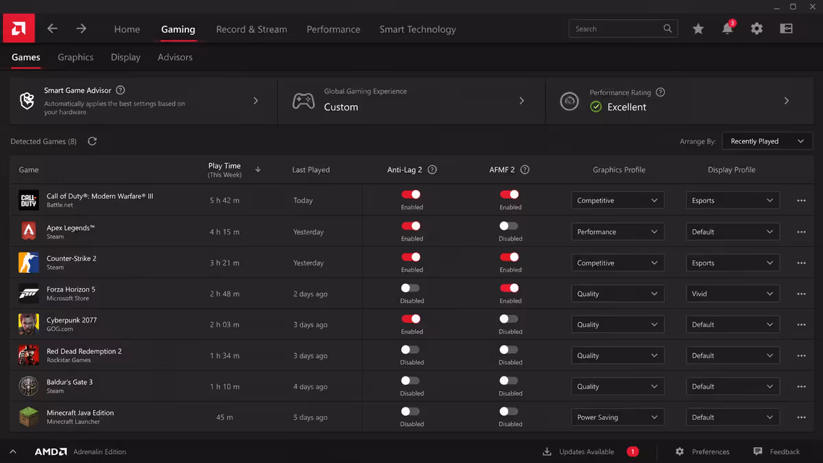Toggle the sidebar panel icon
823x463 pixels.
pos(786,29)
